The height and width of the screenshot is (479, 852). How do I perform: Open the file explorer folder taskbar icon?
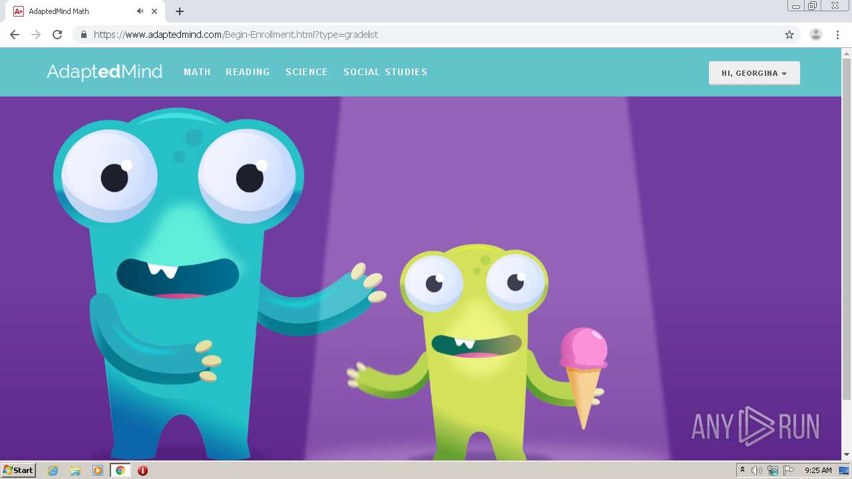pyautogui.click(x=75, y=470)
